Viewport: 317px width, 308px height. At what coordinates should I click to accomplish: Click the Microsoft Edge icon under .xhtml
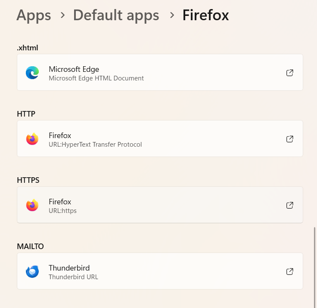(32, 73)
